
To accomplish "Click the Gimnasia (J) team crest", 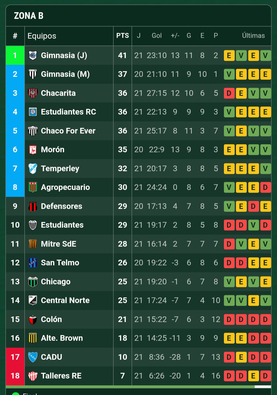I will (x=33, y=55).
